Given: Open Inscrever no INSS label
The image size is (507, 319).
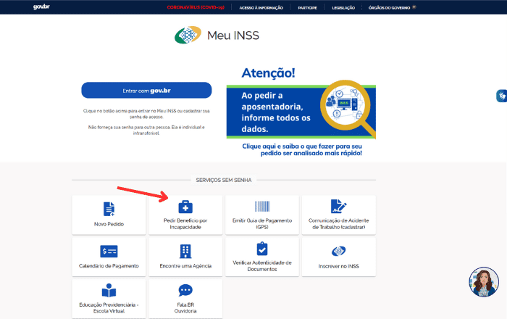Looking at the screenshot, I should point(338,266).
